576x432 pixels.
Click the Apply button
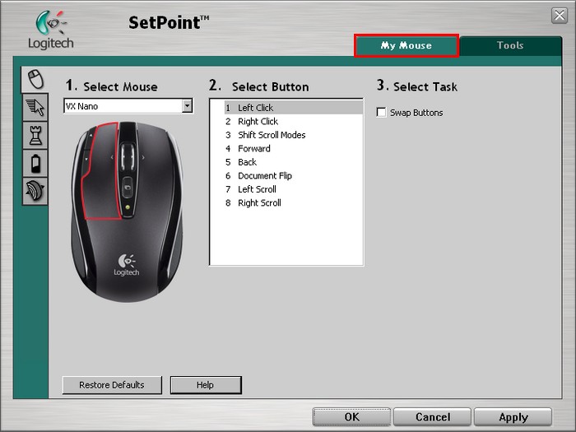pyautogui.click(x=513, y=417)
